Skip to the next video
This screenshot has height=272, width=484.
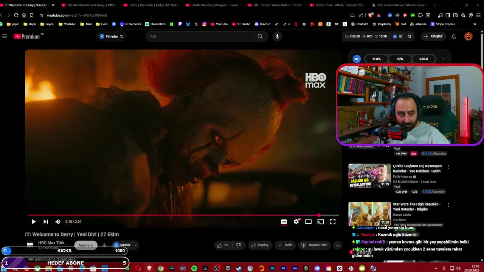tap(46, 222)
